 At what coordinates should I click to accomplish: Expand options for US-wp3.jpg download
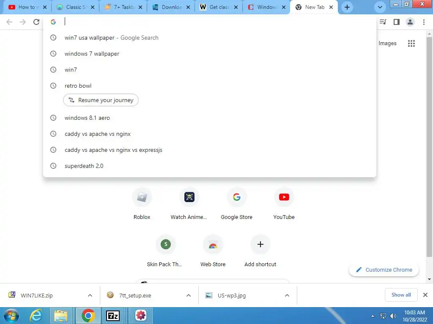287,295
